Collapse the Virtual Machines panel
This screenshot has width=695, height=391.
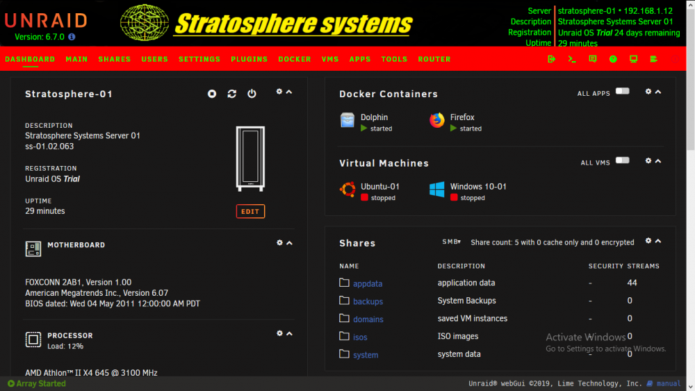(x=658, y=160)
